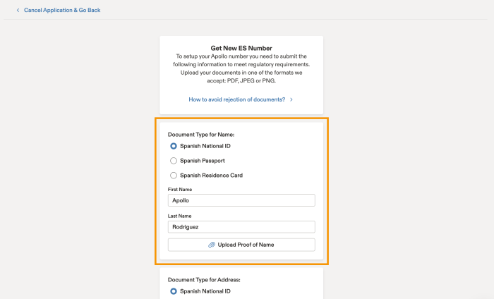This screenshot has height=299, width=494.
Task: Open How to avoid rejection of documents link
Action: (x=237, y=99)
